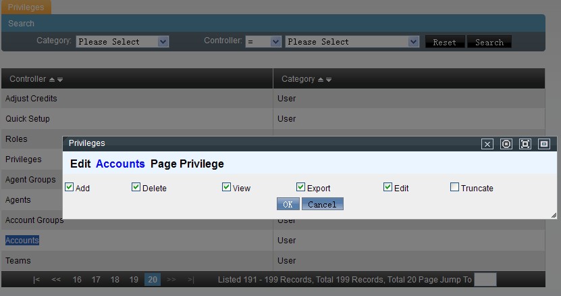The image size is (561, 296).
Task: Click the first page |< pagination icon
Action: click(x=36, y=280)
